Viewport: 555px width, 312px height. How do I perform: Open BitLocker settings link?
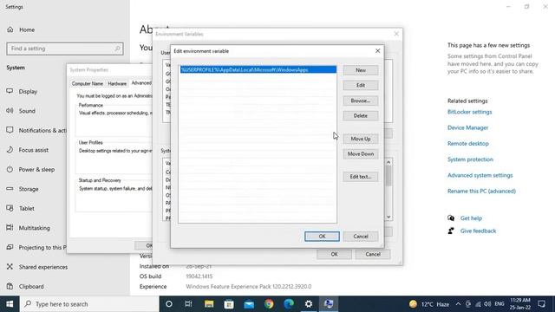pyautogui.click(x=469, y=112)
